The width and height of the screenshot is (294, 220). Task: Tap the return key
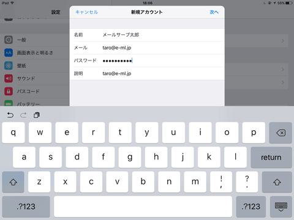pyautogui.click(x=271, y=157)
